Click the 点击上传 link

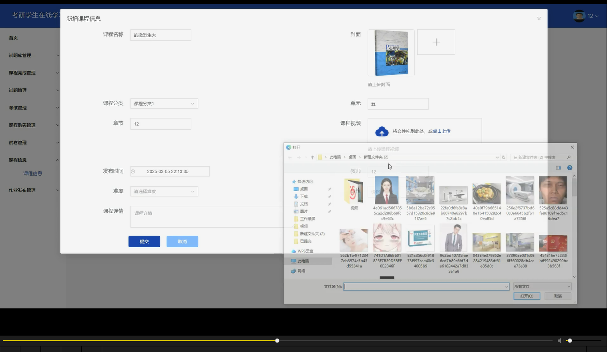pos(442,131)
